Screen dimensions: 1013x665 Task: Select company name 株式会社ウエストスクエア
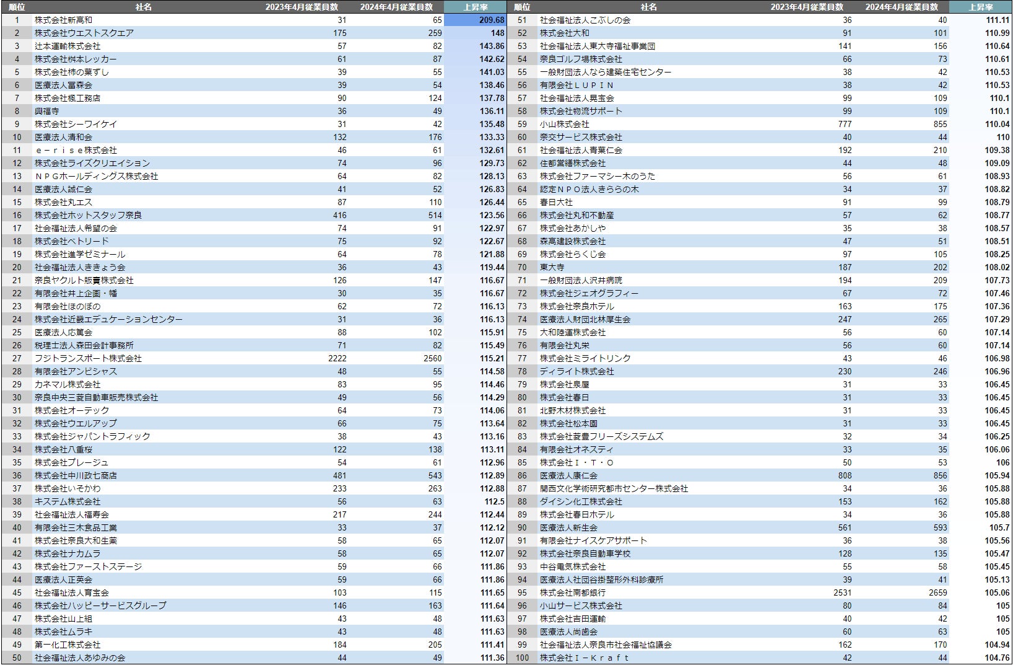tap(84, 33)
